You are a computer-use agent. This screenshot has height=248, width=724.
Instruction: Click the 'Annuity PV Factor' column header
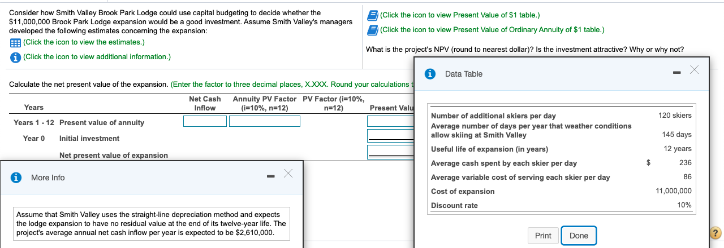coord(265,103)
